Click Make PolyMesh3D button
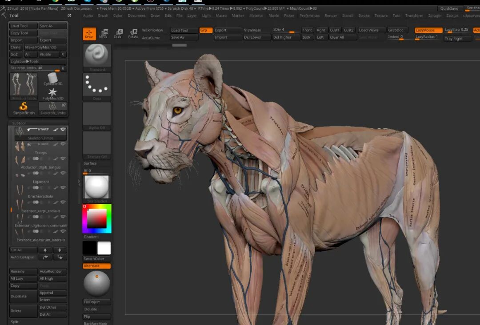This screenshot has height=325, width=480. [x=45, y=48]
